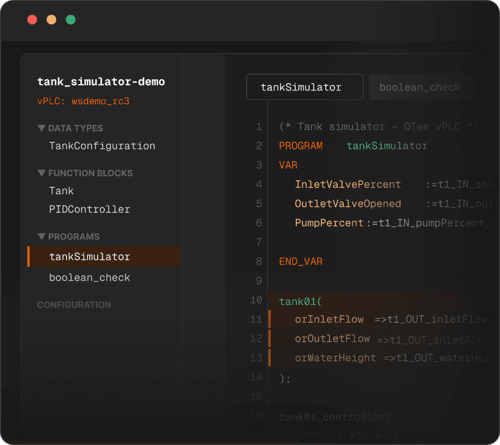The image size is (500, 445).
Task: Click OutletValveOpened variable on line 5
Action: pyautogui.click(x=348, y=204)
